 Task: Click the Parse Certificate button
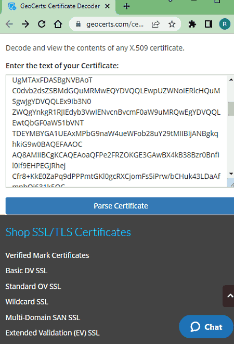pyautogui.click(x=120, y=206)
